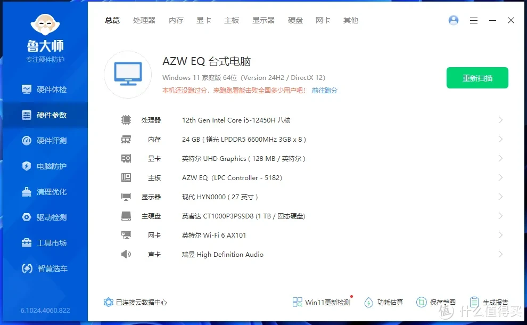Click the 网卡 network adapter icon
This screenshot has height=325, width=527.
[x=126, y=235]
